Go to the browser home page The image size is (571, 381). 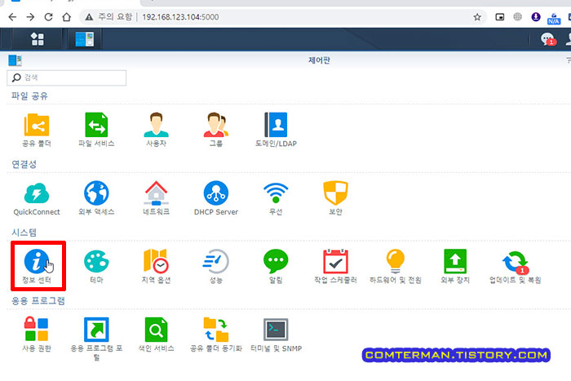(x=66, y=17)
